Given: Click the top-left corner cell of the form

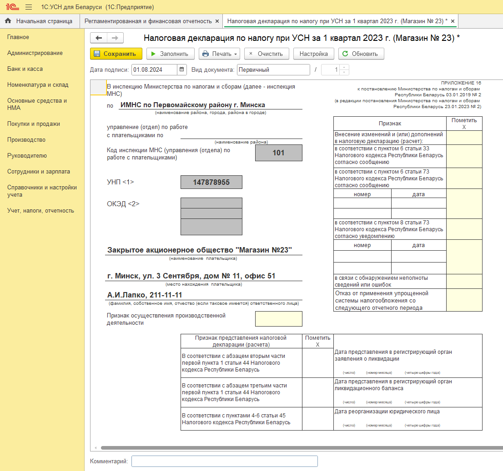Looking at the screenshot, I should 98,87.
